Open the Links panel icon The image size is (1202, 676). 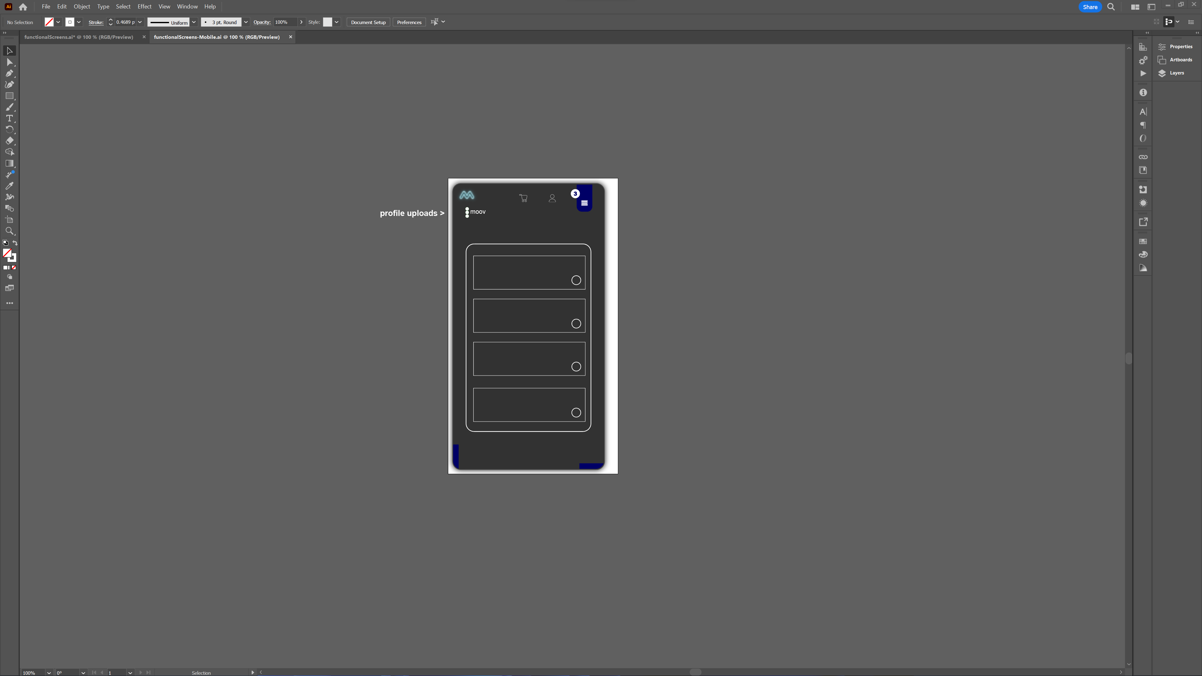coord(1143,157)
